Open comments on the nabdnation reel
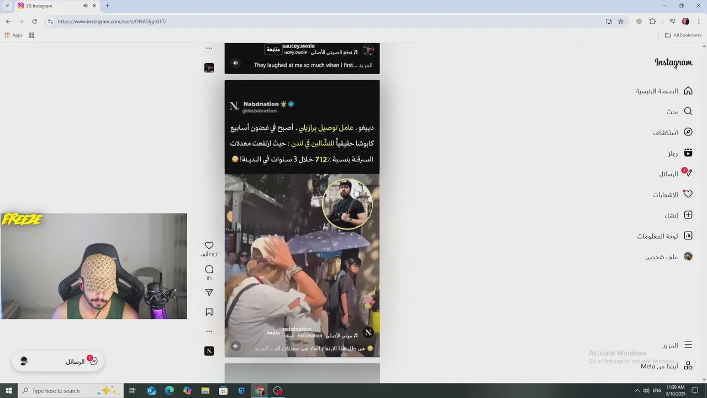This screenshot has width=707, height=398. pos(209,269)
